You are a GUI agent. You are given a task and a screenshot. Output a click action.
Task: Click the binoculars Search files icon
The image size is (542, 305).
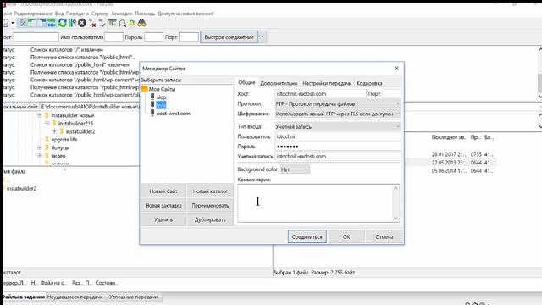(x=141, y=23)
